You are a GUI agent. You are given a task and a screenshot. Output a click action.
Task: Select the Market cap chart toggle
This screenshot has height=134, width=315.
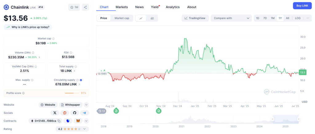tap(122, 18)
